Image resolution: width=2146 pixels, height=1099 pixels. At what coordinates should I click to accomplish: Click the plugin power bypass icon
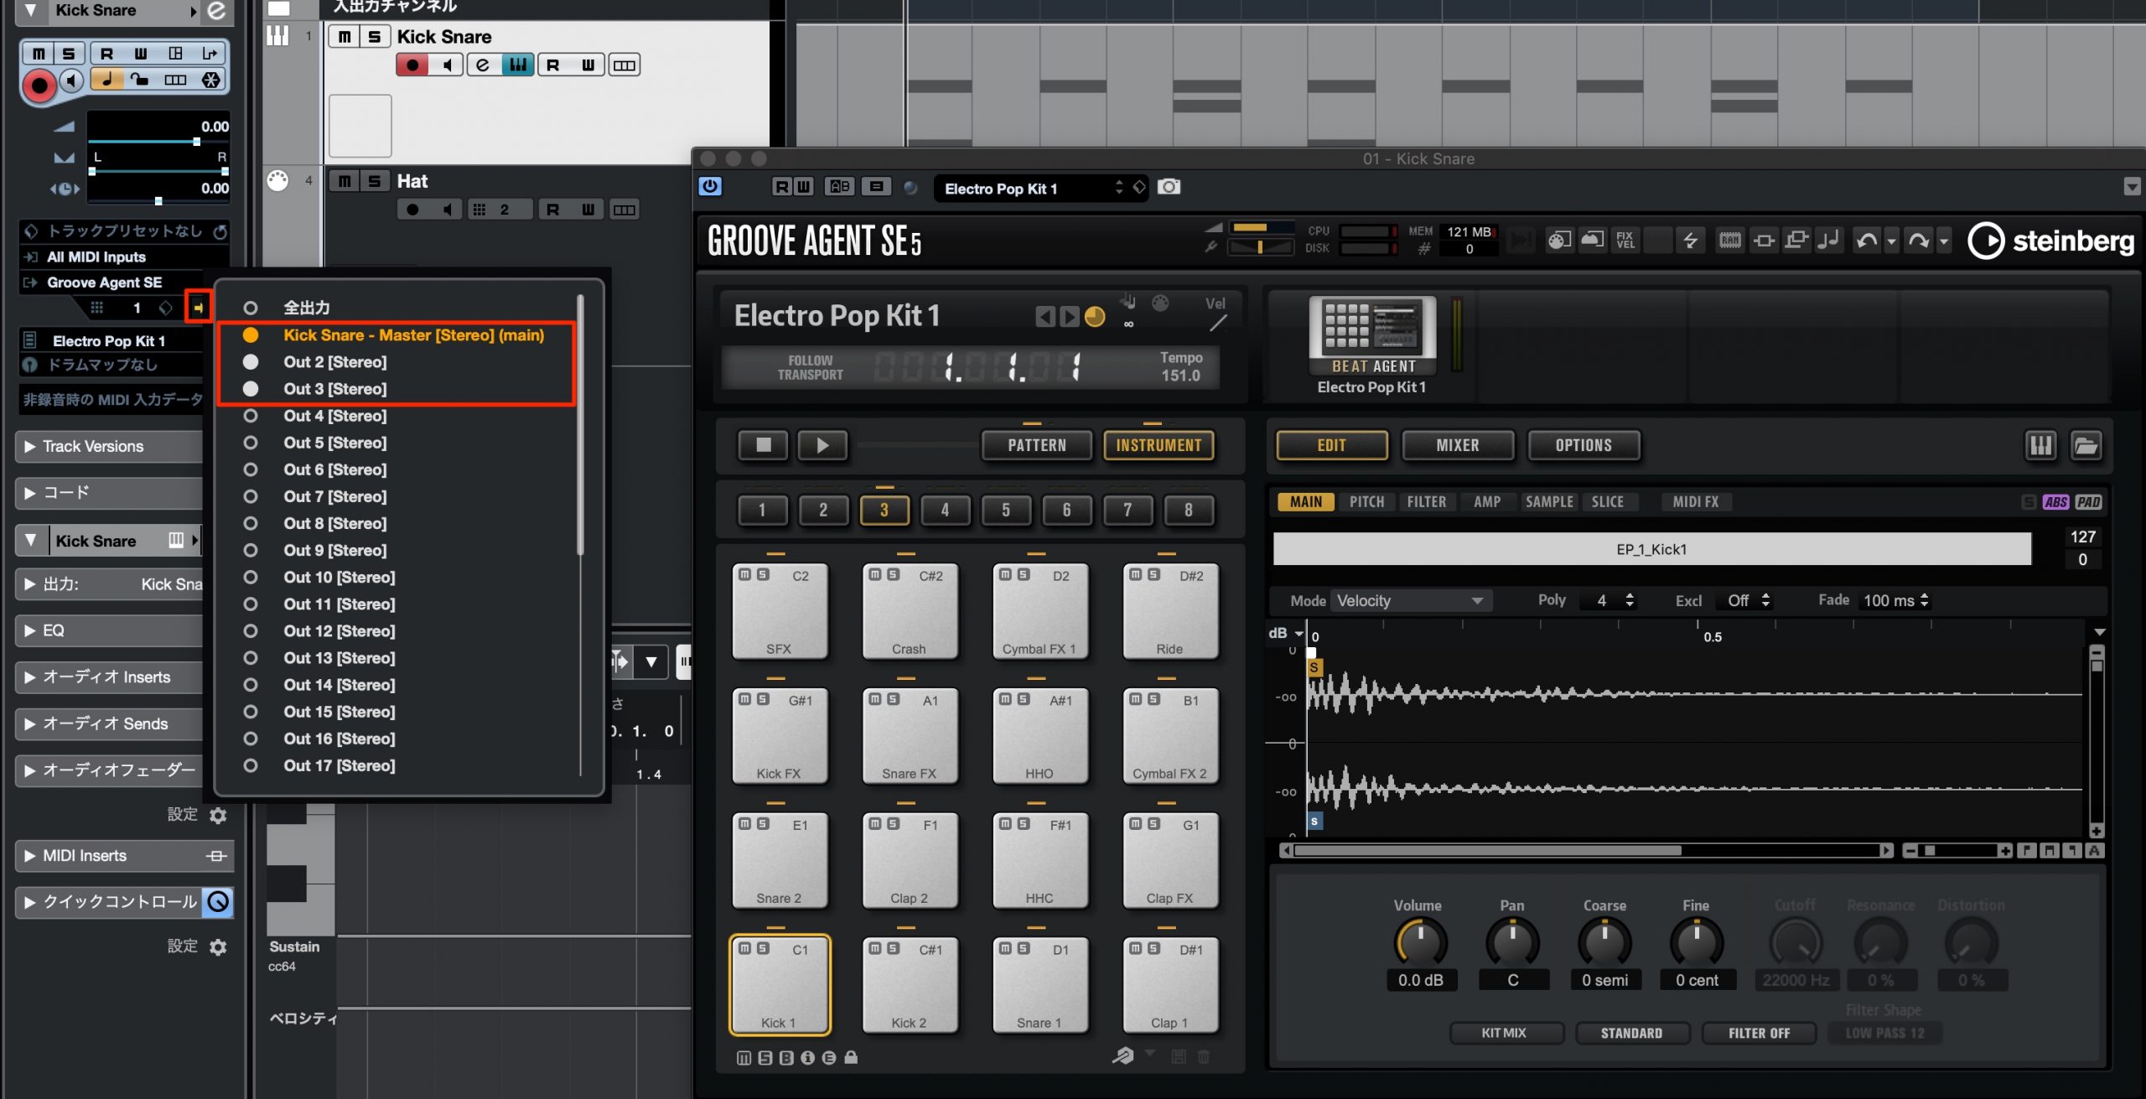[x=710, y=186]
